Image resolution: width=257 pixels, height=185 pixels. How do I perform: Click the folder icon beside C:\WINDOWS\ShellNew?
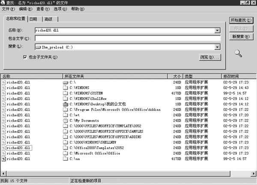(x=66, y=98)
